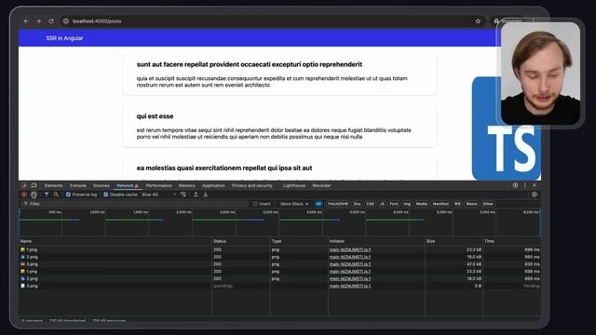596x335 pixels.
Task: Click the 'qui est esse' post title
Action: point(156,116)
